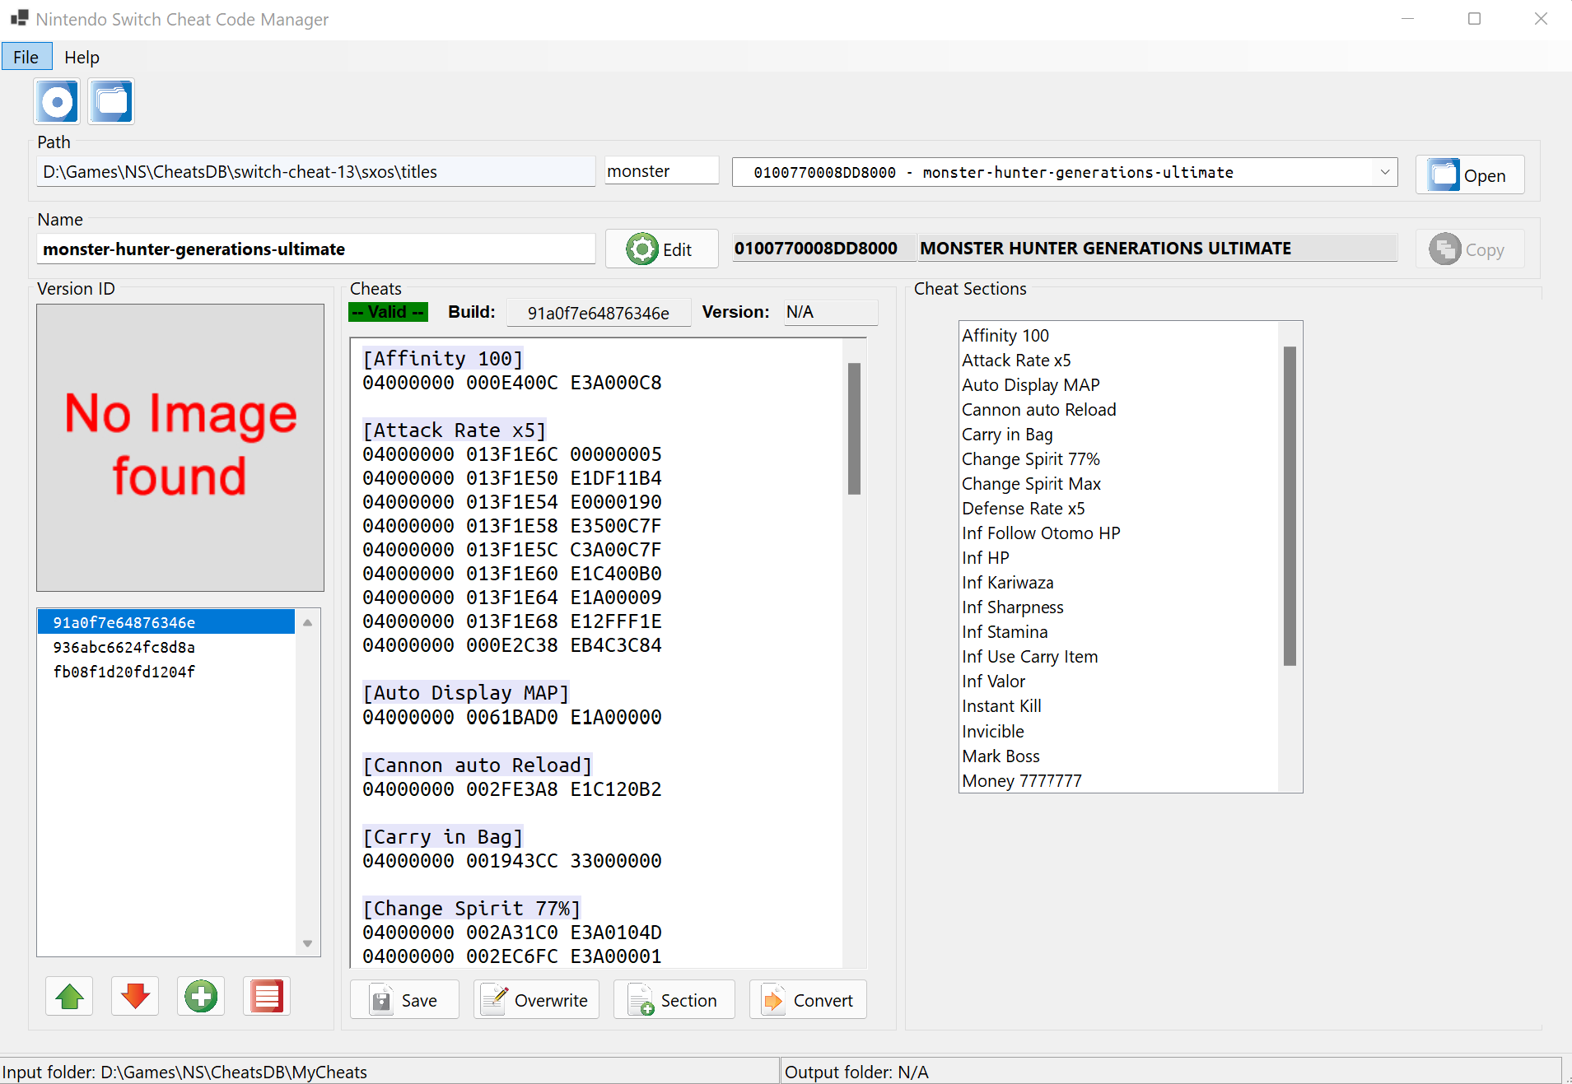Click the cheats text scrollbar thumb
The height and width of the screenshot is (1084, 1572).
click(855, 428)
